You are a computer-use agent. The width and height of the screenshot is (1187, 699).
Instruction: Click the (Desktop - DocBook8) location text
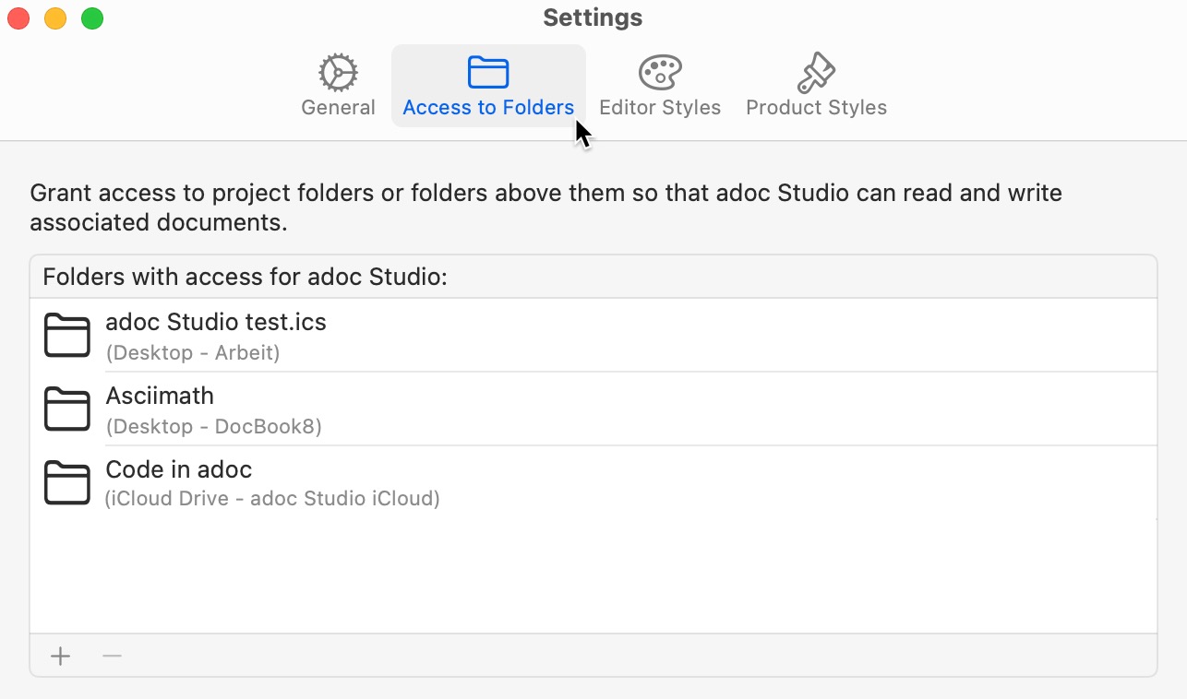(x=214, y=426)
